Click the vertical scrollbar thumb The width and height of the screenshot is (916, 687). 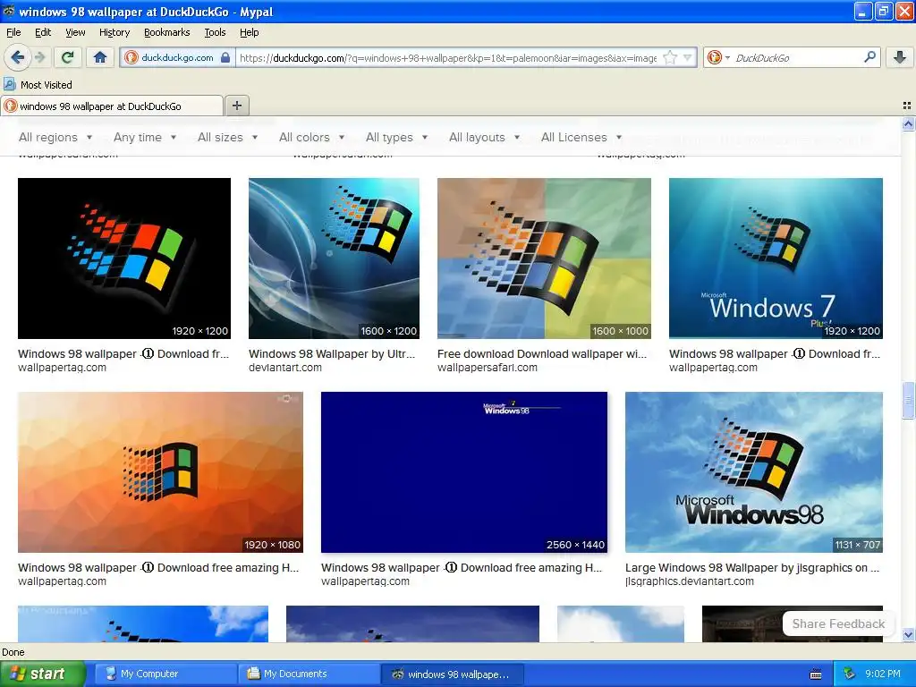[908, 400]
